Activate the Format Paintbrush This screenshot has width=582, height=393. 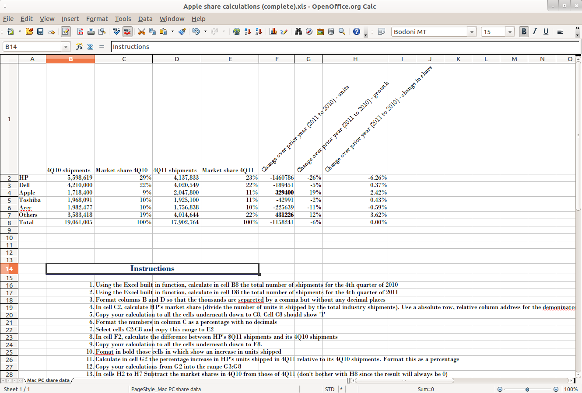182,31
